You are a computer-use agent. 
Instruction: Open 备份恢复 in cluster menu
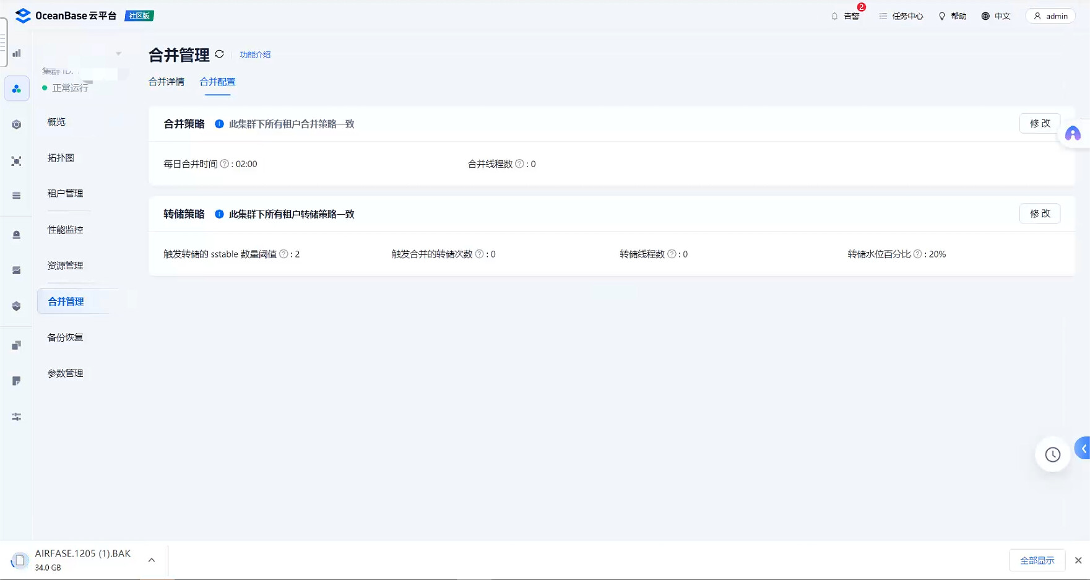(x=65, y=337)
